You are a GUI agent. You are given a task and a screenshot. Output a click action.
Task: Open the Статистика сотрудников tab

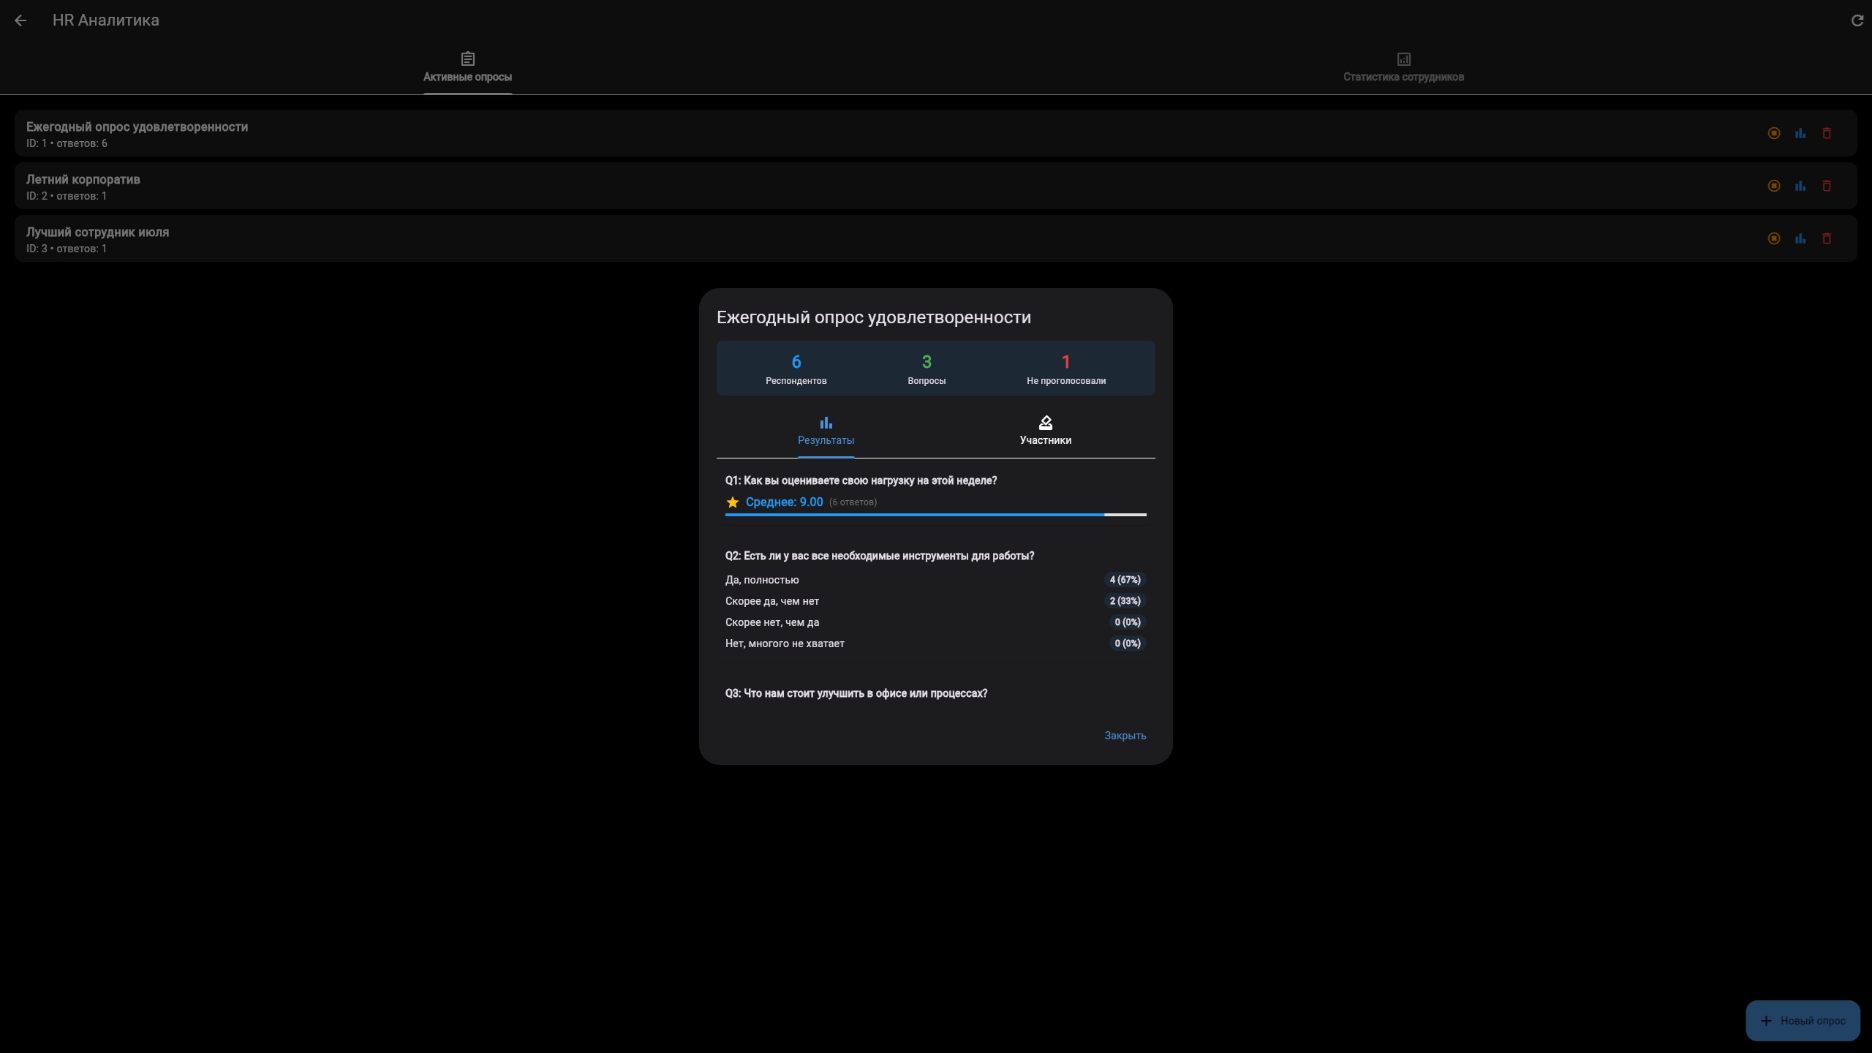(1403, 67)
